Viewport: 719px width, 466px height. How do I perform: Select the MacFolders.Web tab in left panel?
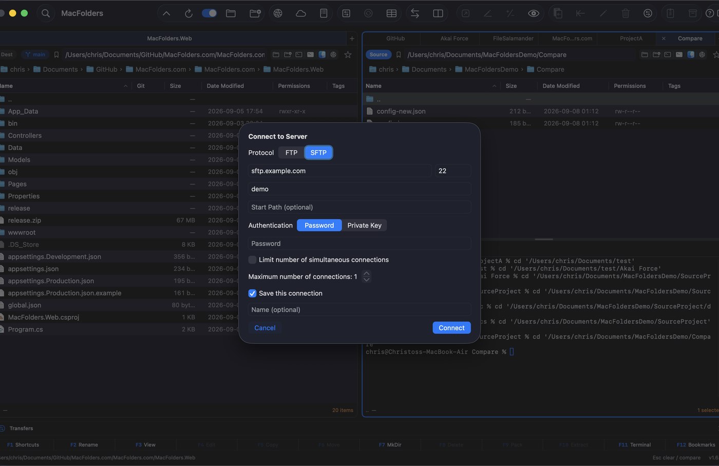pyautogui.click(x=169, y=38)
